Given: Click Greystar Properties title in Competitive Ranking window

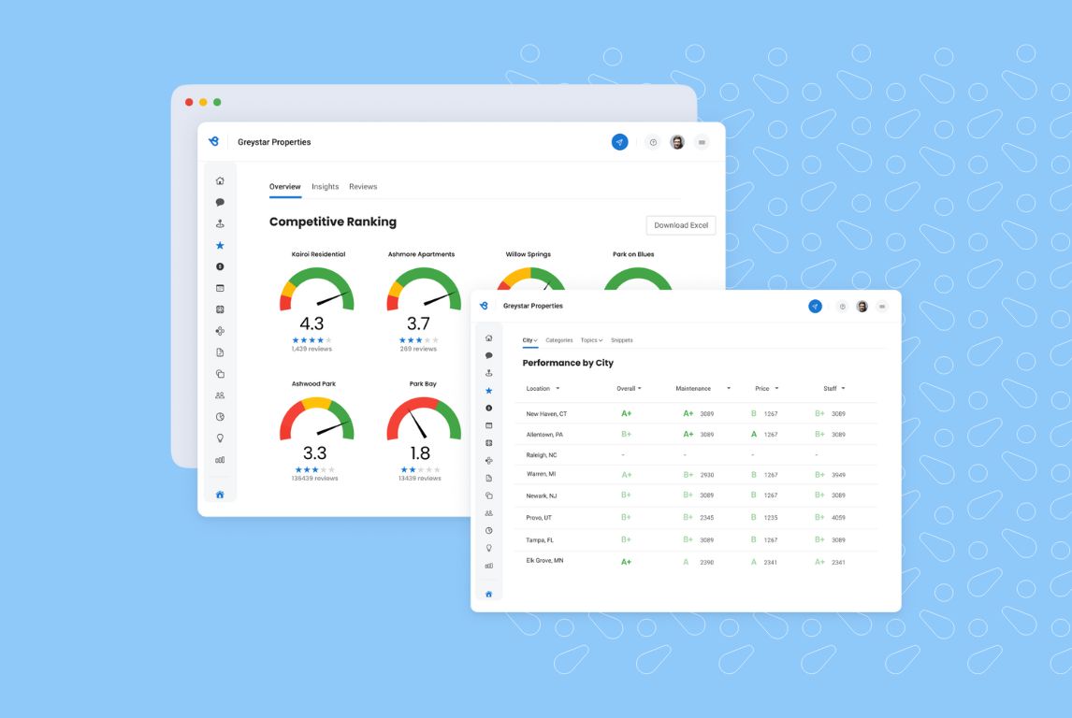Looking at the screenshot, I should pos(274,142).
